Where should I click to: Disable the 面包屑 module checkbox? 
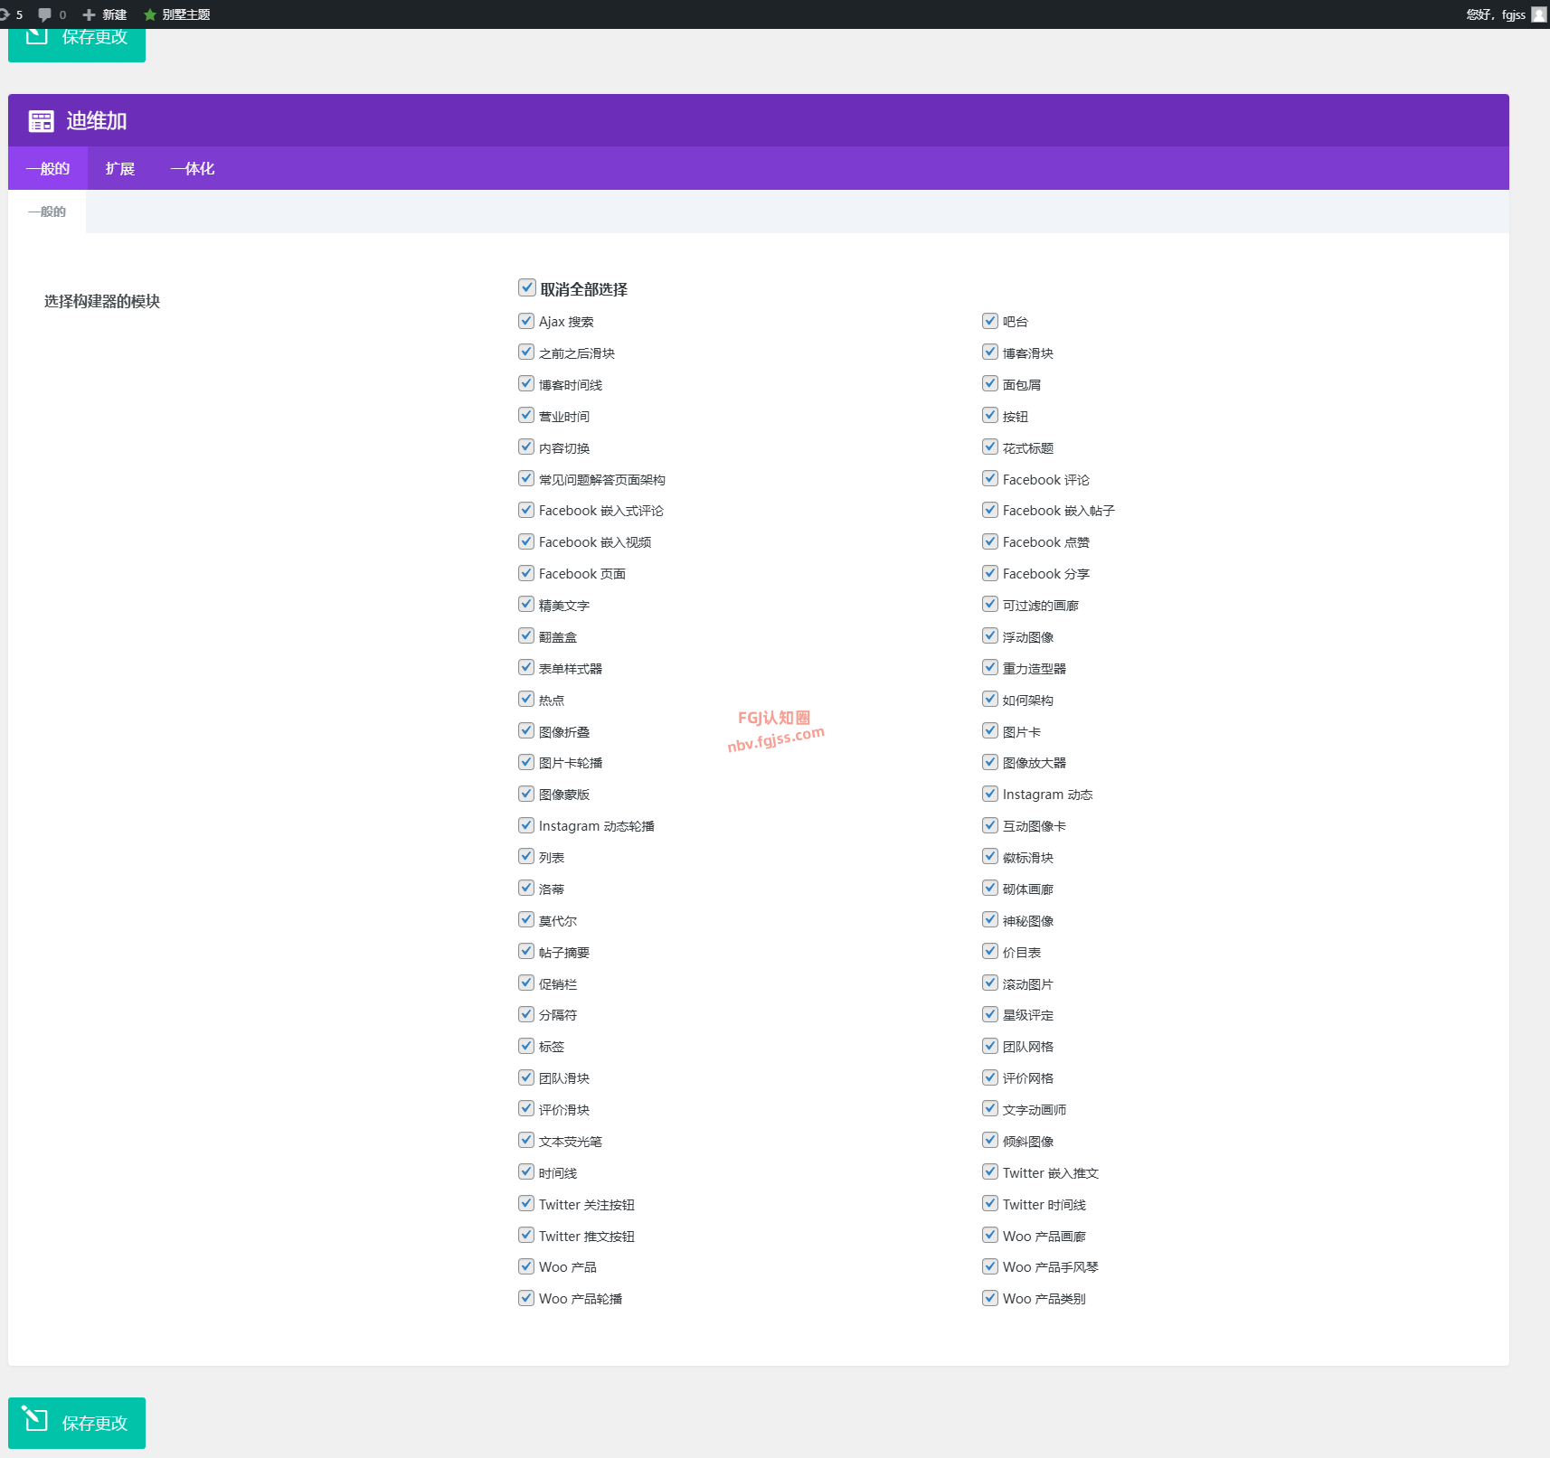pos(990,384)
